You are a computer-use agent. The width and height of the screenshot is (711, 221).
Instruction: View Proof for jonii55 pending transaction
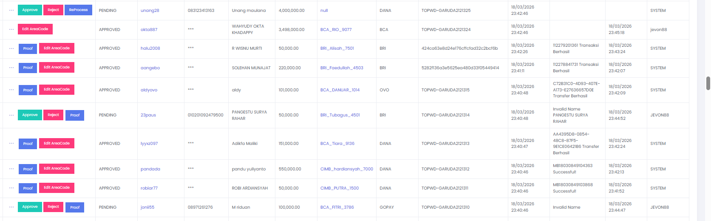(x=75, y=207)
